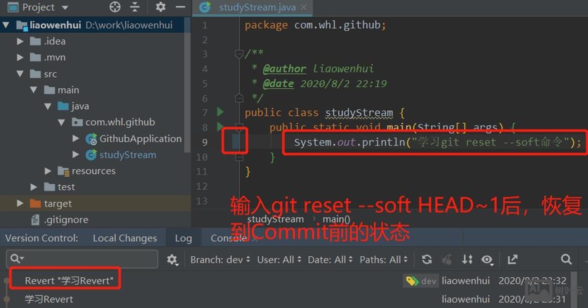Collapse the java folder
The height and width of the screenshot is (308, 588).
[x=47, y=107]
